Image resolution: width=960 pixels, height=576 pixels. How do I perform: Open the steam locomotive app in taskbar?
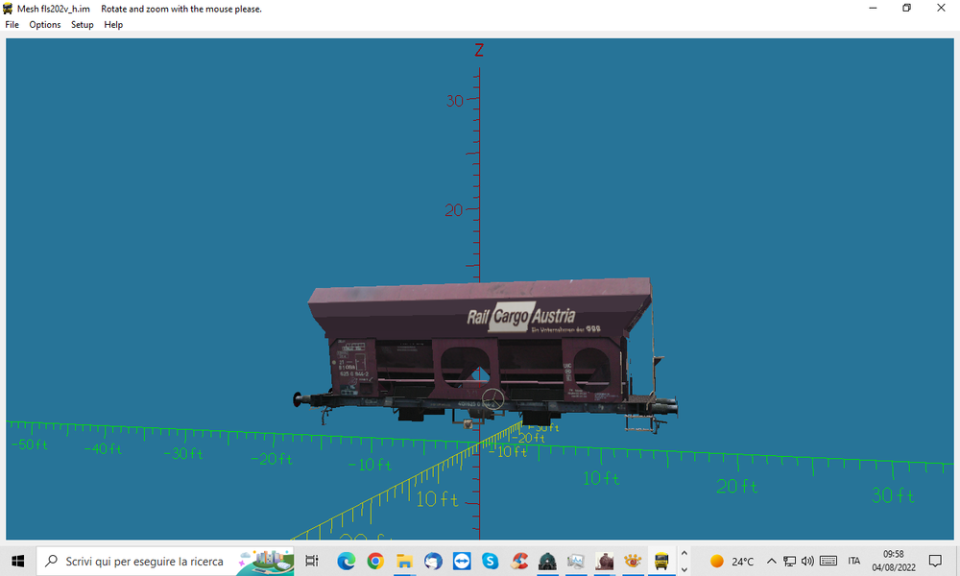pos(604,561)
